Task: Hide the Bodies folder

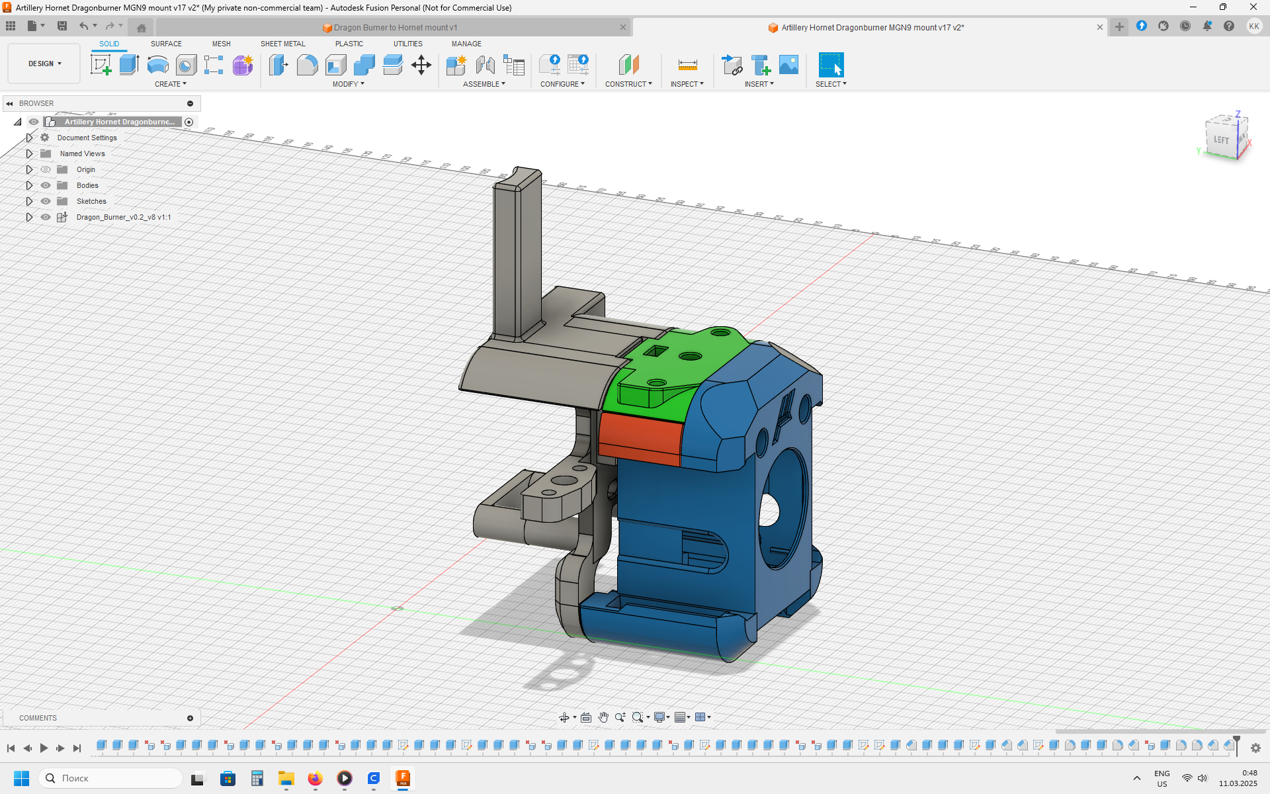Action: (x=46, y=185)
